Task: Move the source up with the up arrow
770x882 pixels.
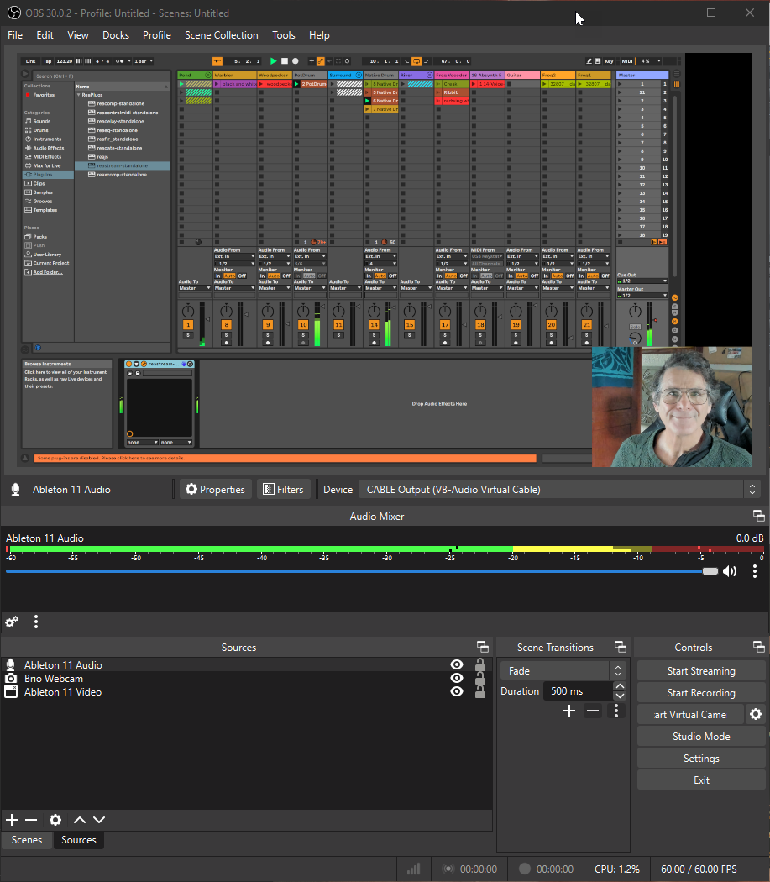Action: click(80, 820)
